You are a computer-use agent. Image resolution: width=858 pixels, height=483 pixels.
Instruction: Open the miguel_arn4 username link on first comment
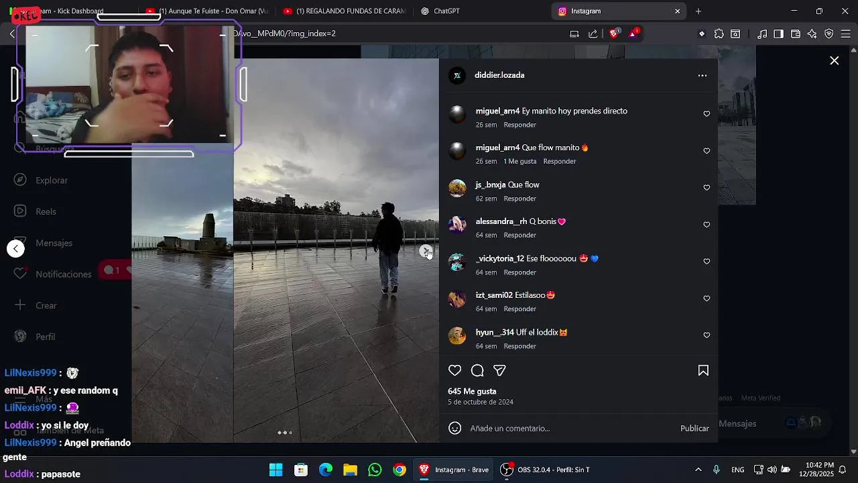pyautogui.click(x=497, y=111)
